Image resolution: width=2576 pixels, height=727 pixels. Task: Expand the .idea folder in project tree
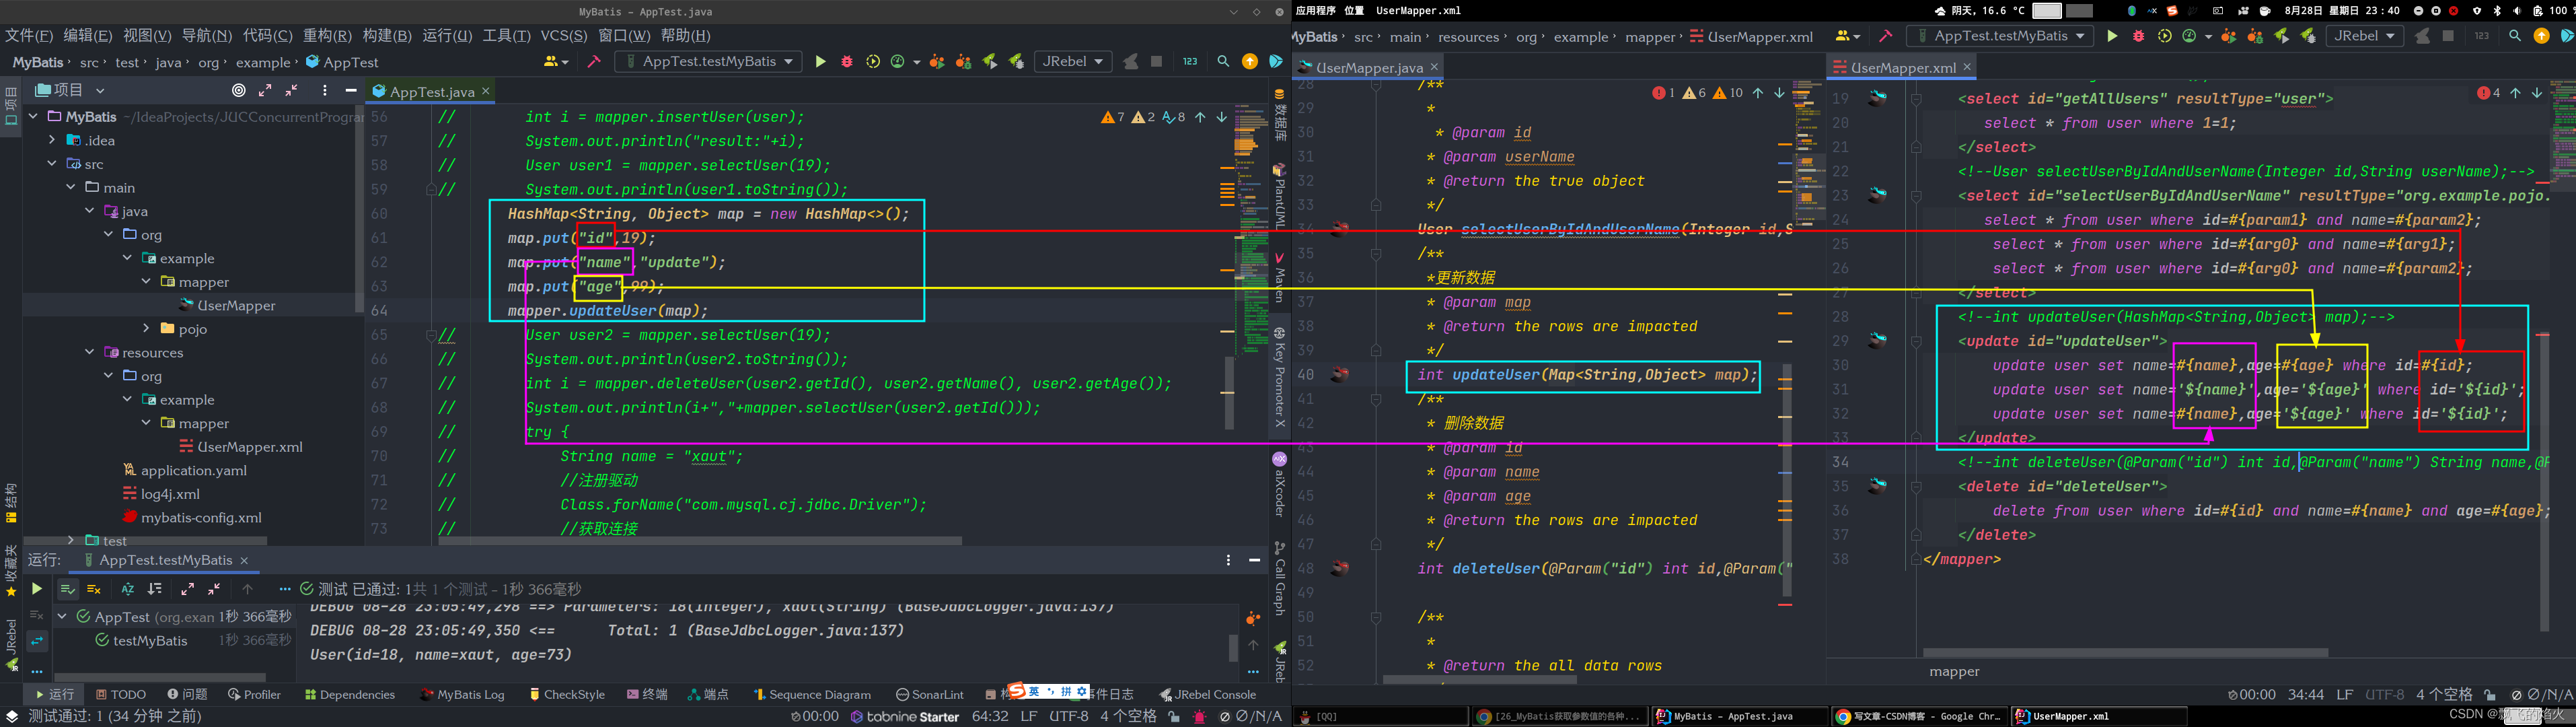(x=52, y=140)
